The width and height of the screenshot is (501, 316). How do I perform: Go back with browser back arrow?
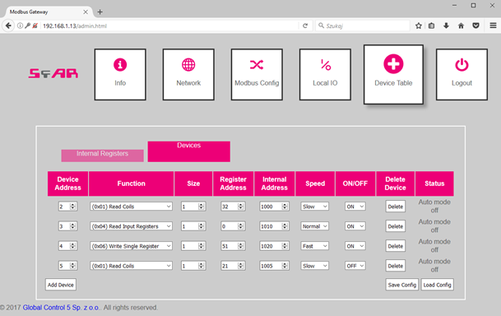click(x=8, y=26)
